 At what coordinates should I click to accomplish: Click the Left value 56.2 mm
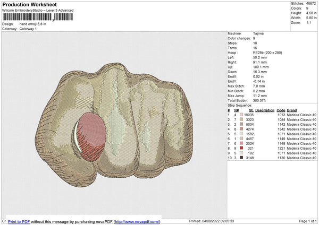pyautogui.click(x=260, y=57)
